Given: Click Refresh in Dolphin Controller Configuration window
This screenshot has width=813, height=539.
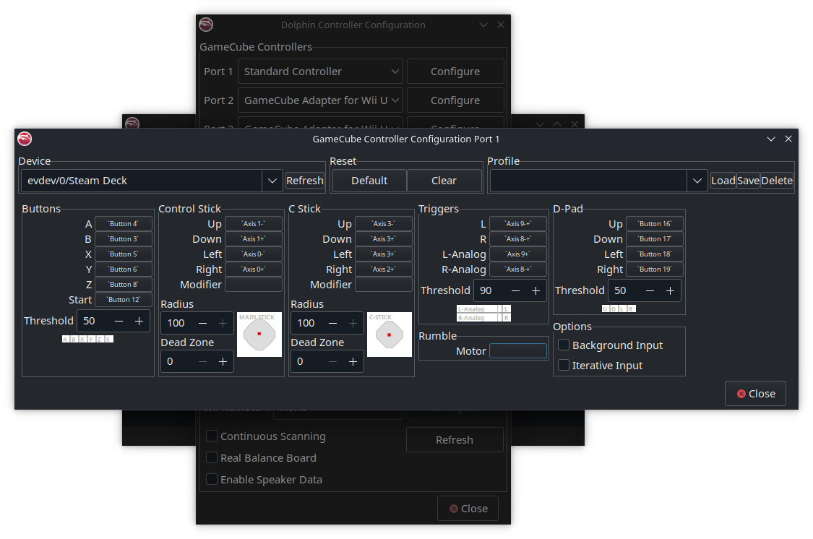Looking at the screenshot, I should (x=455, y=439).
